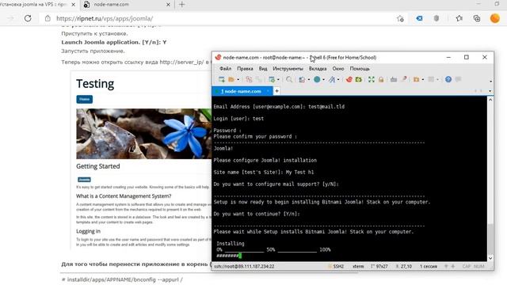507x285 pixels.
Task: Expand the layout grid dropdown arrow
Action: [x=437, y=80]
